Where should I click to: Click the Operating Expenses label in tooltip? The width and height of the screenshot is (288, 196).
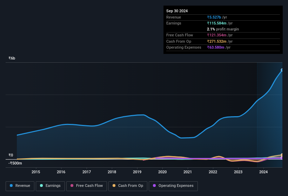[x=184, y=48]
